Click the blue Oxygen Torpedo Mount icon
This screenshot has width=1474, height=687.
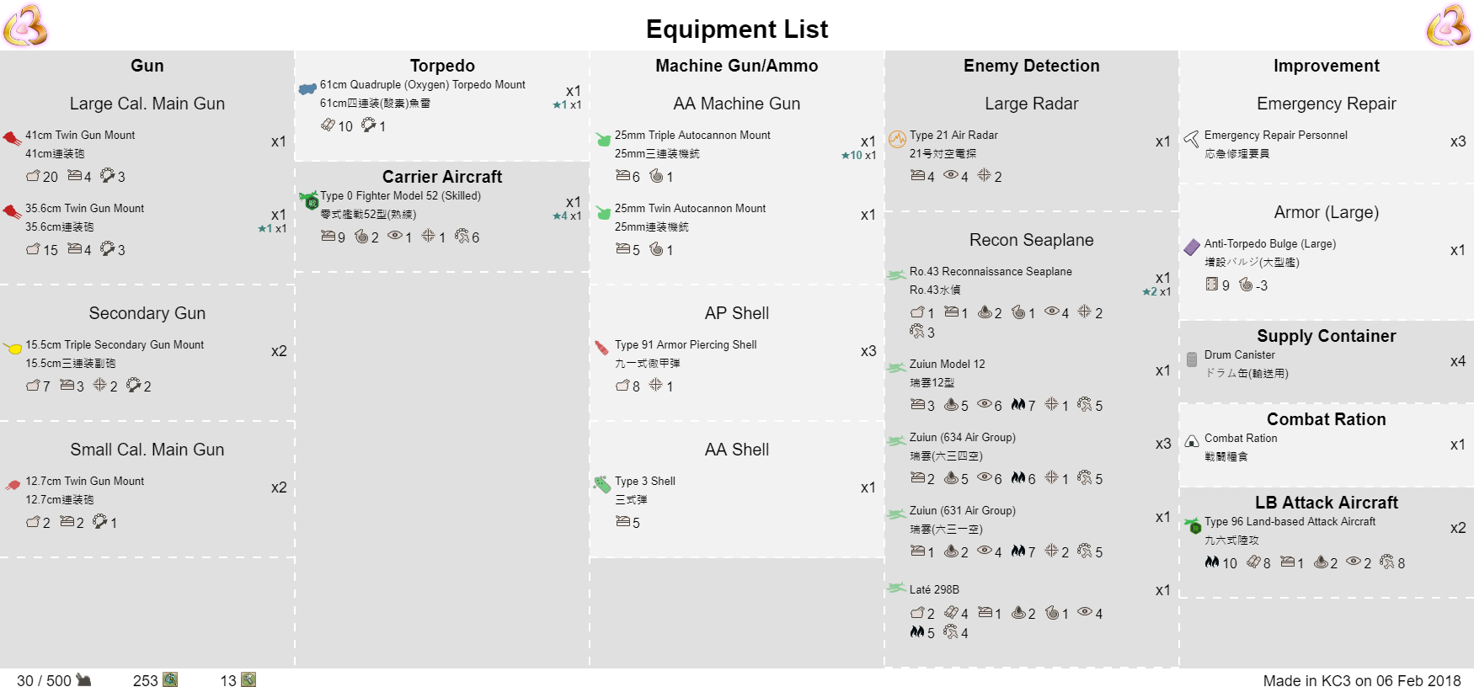point(307,88)
